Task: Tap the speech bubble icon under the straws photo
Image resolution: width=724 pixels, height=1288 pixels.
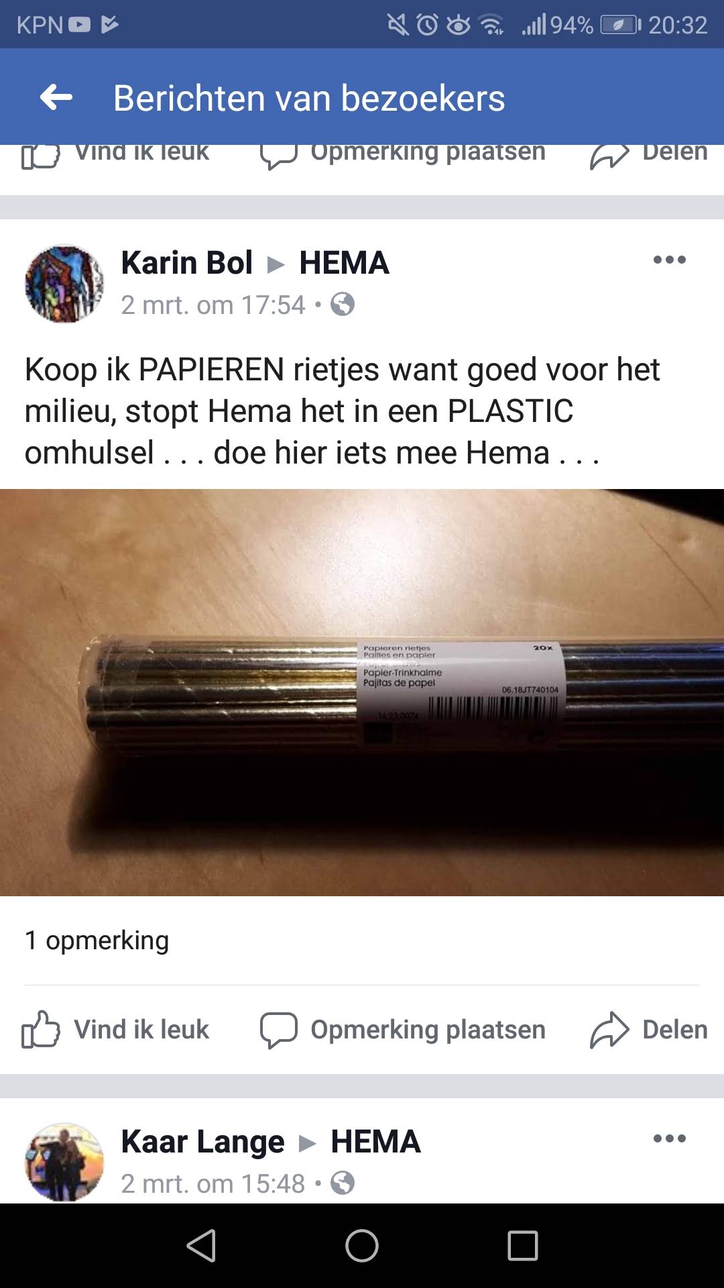Action: pos(278,1030)
